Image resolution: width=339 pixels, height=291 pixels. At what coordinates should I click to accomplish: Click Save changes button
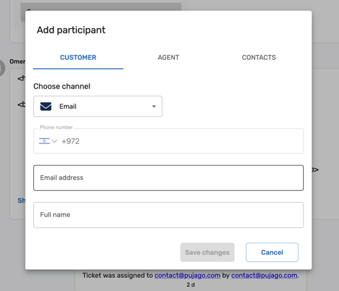tap(207, 252)
